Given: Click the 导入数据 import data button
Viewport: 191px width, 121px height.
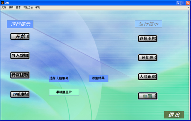Looking at the screenshot, I should pyautogui.click(x=20, y=56).
